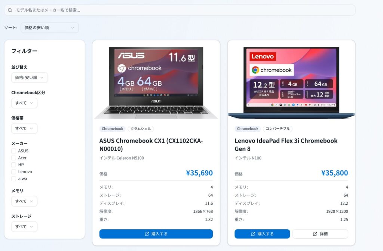The height and width of the screenshot is (251, 383).
Task: Toggle the Lenovo manufacturer checkbox
Action: click(x=14, y=172)
